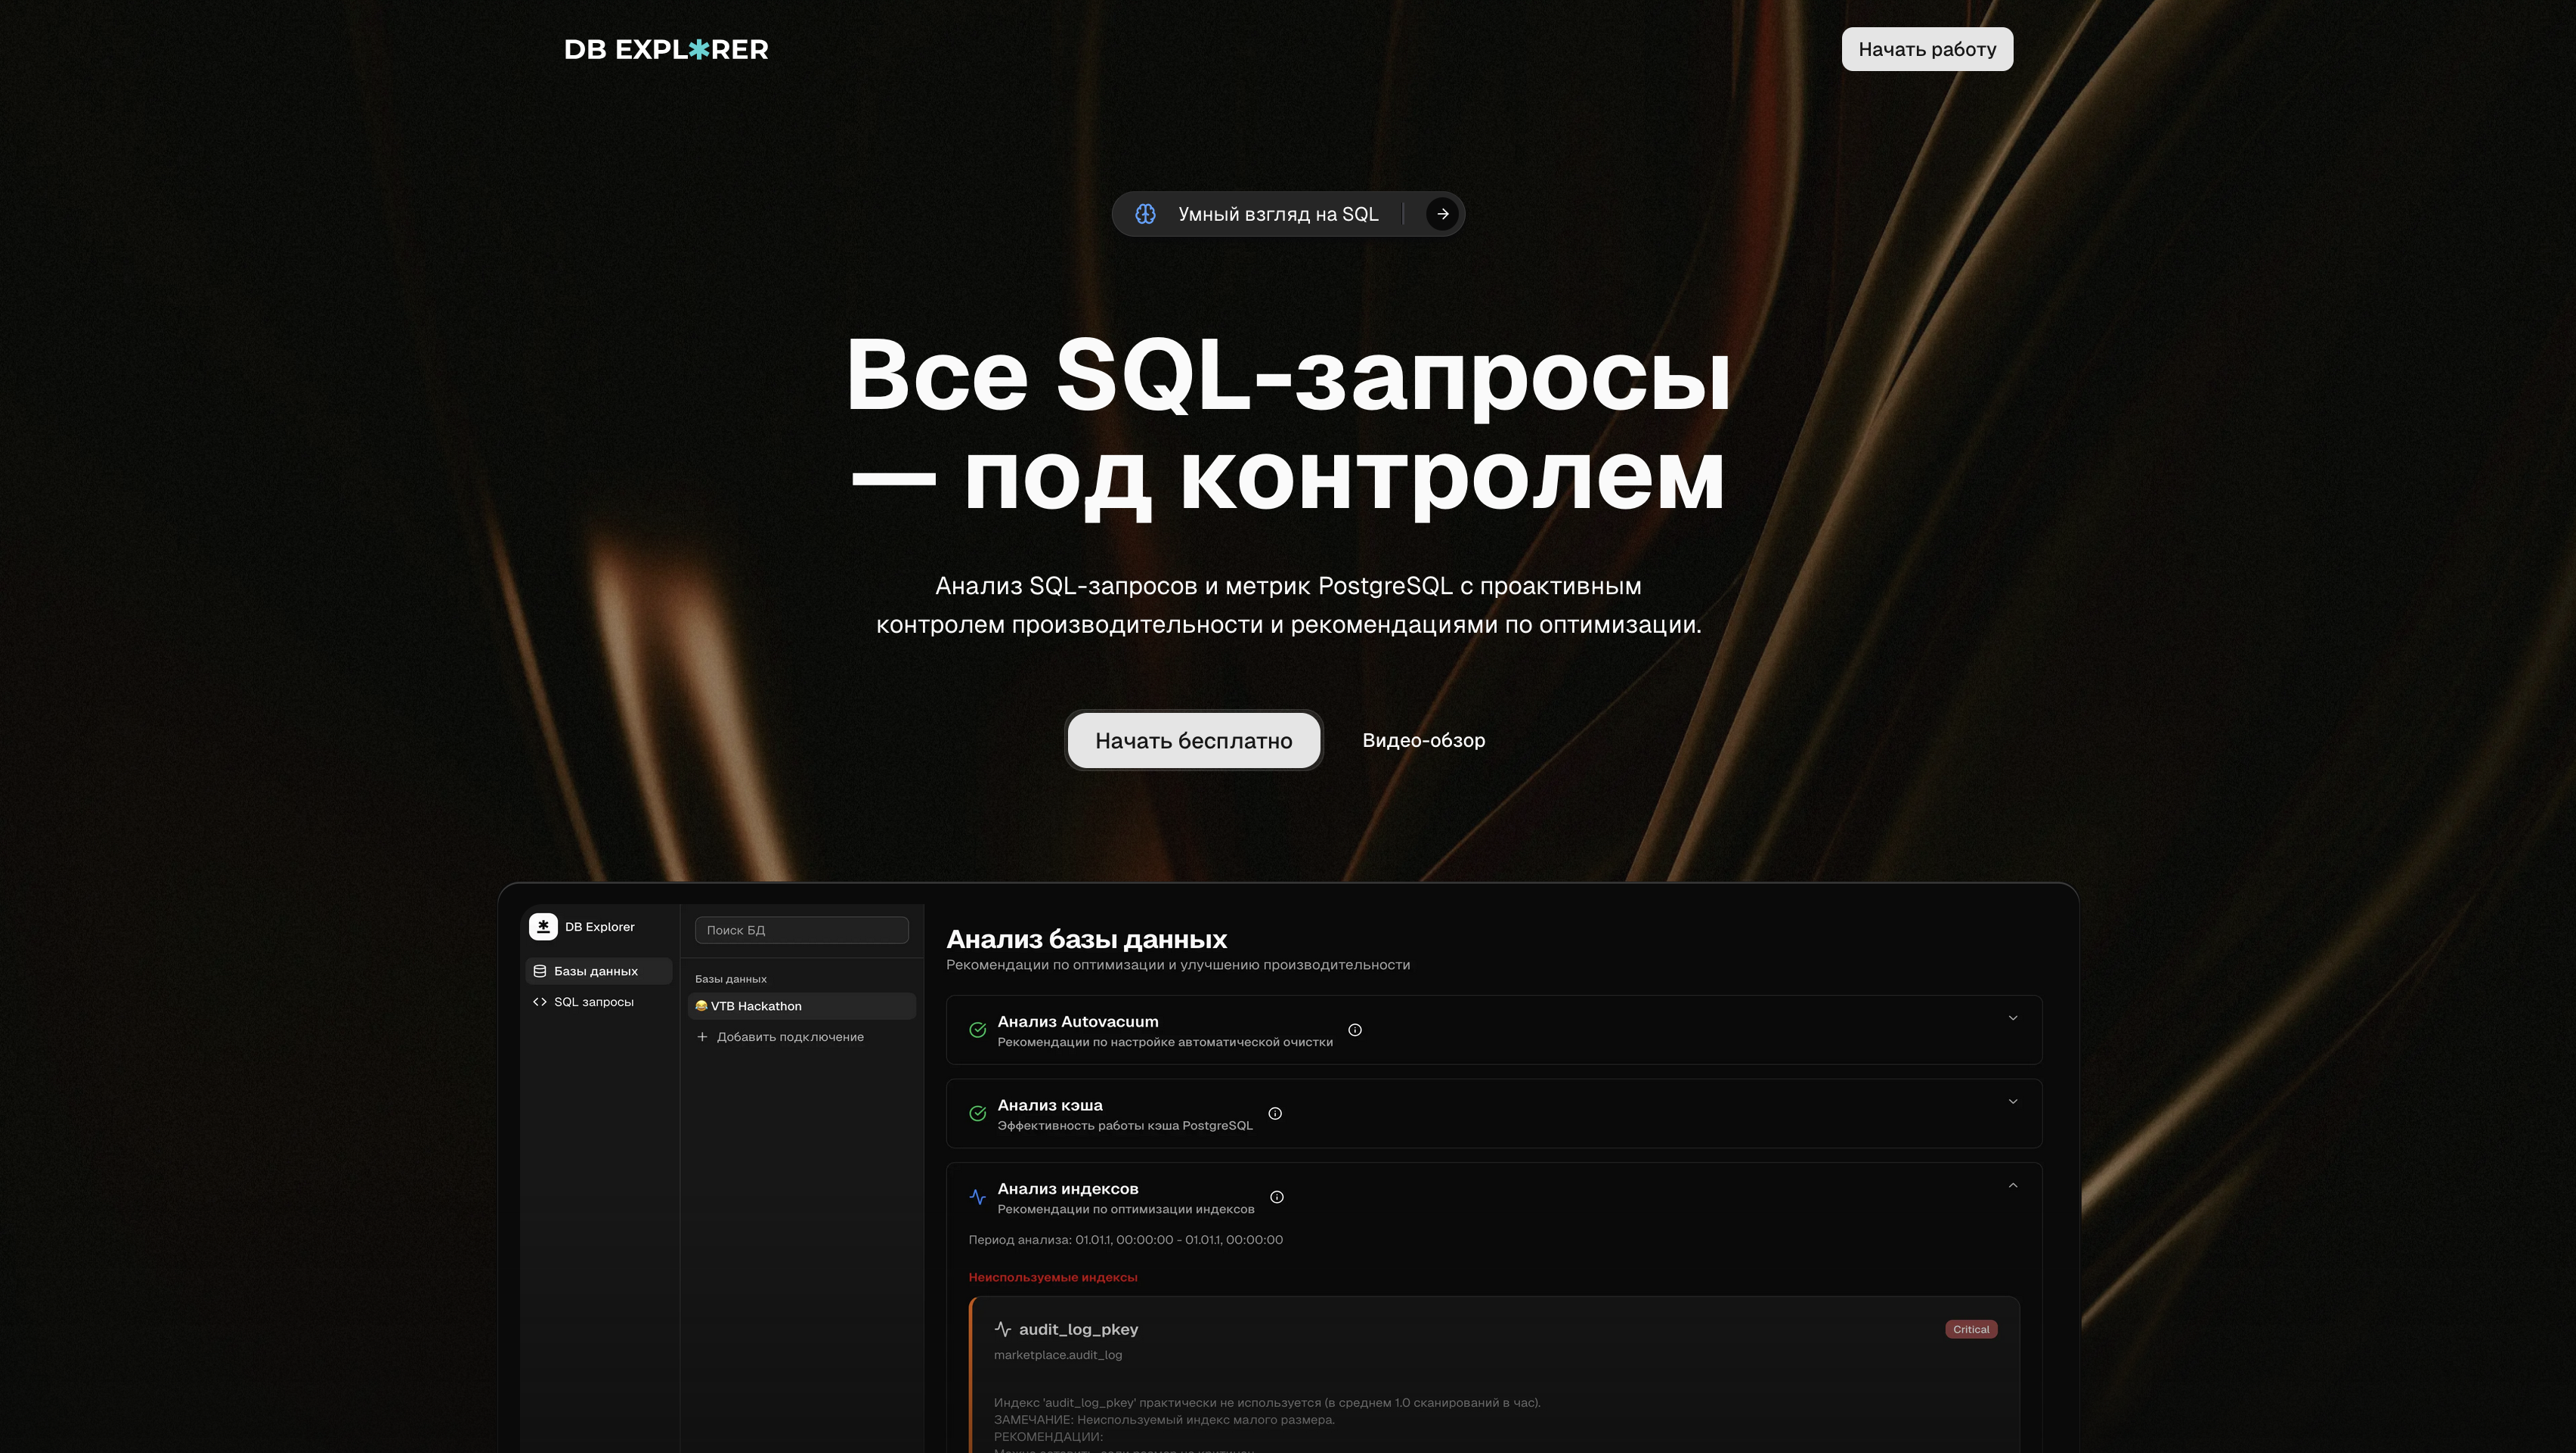Viewport: 2576px width, 1453px height.
Task: Expand the Анализ Autovacuum section chevron
Action: pyautogui.click(x=2013, y=1018)
